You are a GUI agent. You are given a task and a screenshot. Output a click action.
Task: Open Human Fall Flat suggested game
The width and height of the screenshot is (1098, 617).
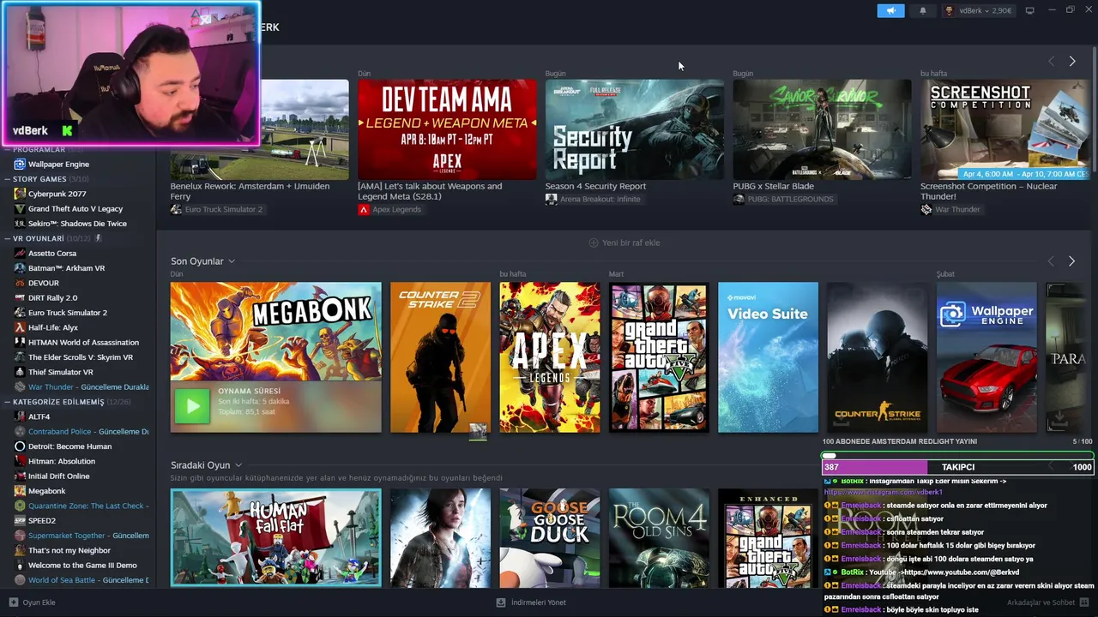coord(276,537)
